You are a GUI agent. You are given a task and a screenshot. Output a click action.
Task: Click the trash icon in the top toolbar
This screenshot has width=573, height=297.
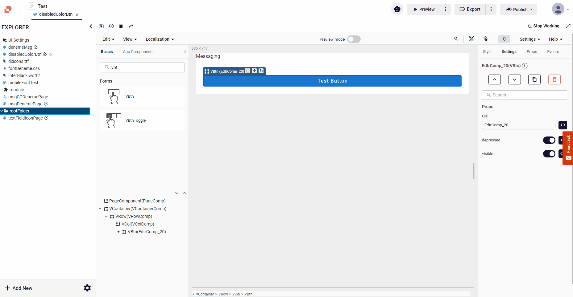click(x=121, y=26)
